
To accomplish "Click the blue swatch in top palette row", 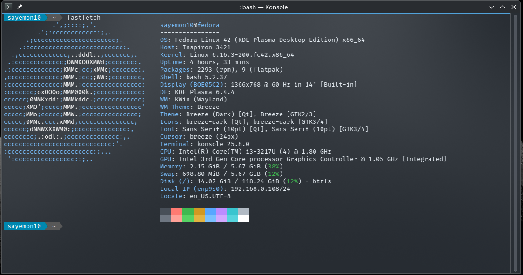I will 210,211.
